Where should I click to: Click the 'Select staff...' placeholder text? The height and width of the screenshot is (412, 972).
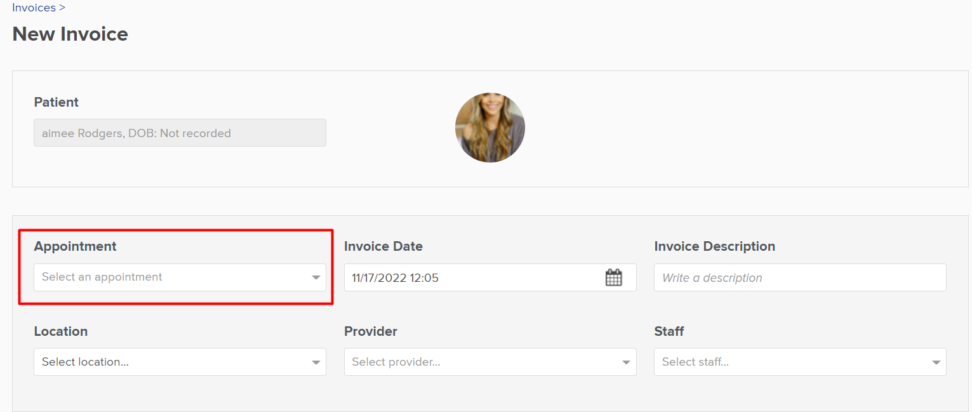pos(695,362)
